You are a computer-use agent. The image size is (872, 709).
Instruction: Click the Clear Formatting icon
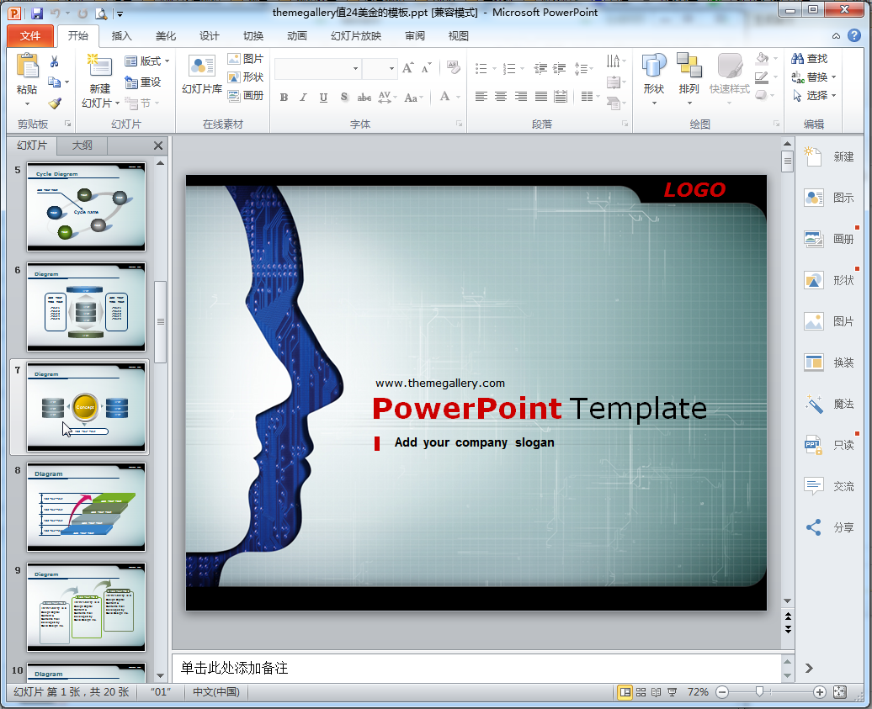tap(453, 68)
